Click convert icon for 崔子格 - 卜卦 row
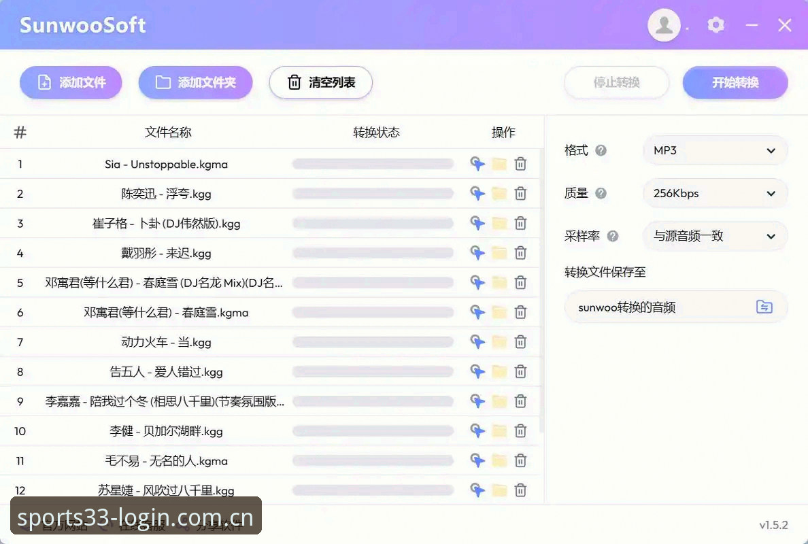The image size is (808, 544). pyautogui.click(x=477, y=223)
